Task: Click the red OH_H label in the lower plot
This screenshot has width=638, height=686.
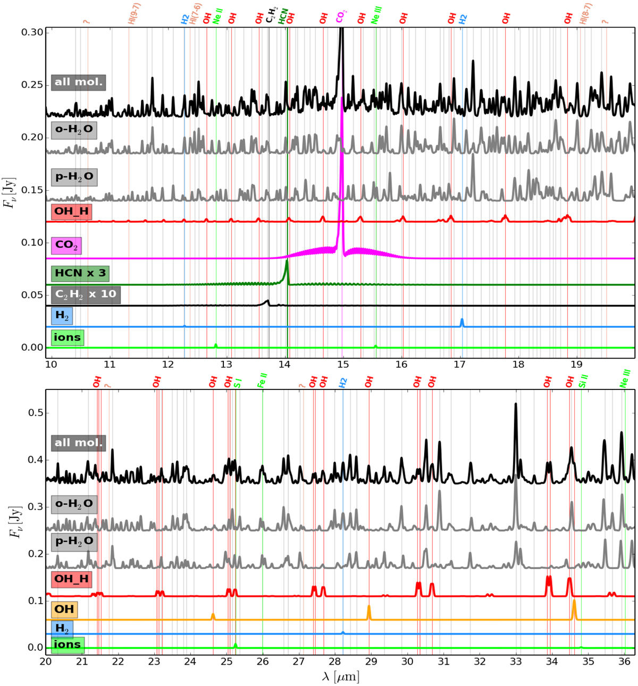Action: pyautogui.click(x=72, y=579)
